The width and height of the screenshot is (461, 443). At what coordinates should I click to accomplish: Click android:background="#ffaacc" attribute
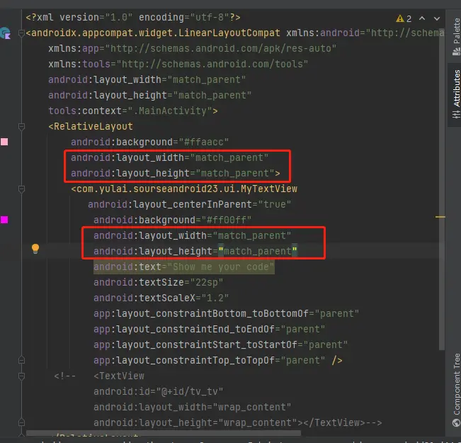(x=149, y=142)
